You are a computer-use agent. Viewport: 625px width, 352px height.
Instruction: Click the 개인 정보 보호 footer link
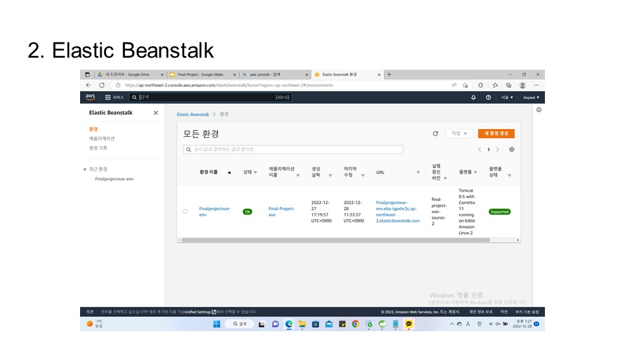coord(480,312)
